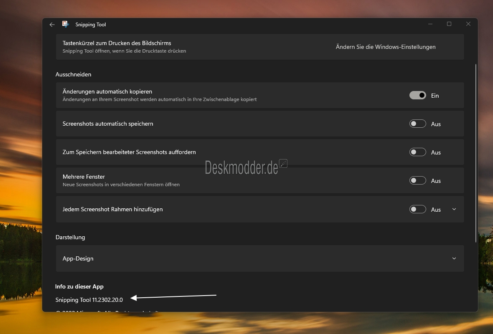The height and width of the screenshot is (334, 493).
Task: Click the Snipping Tool öffnen Drucktaste description
Action: pos(124,51)
